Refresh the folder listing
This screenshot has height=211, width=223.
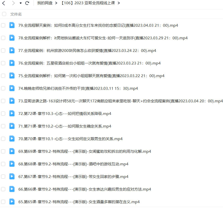pos(27,3)
